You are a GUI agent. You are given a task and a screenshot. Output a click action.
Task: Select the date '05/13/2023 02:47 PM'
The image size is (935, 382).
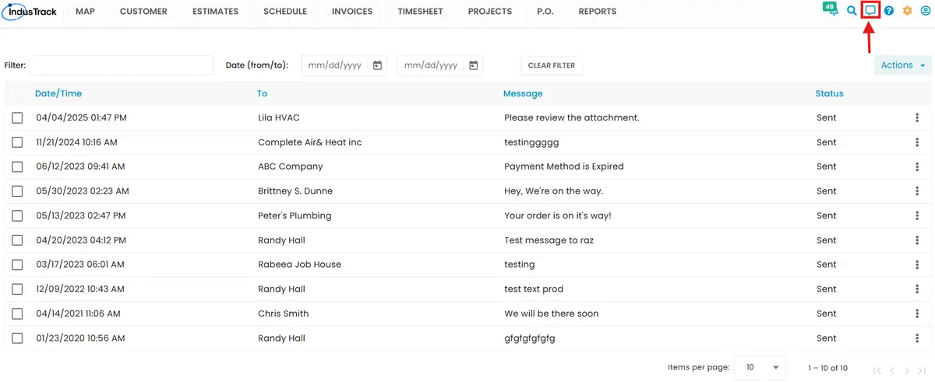pyautogui.click(x=81, y=216)
